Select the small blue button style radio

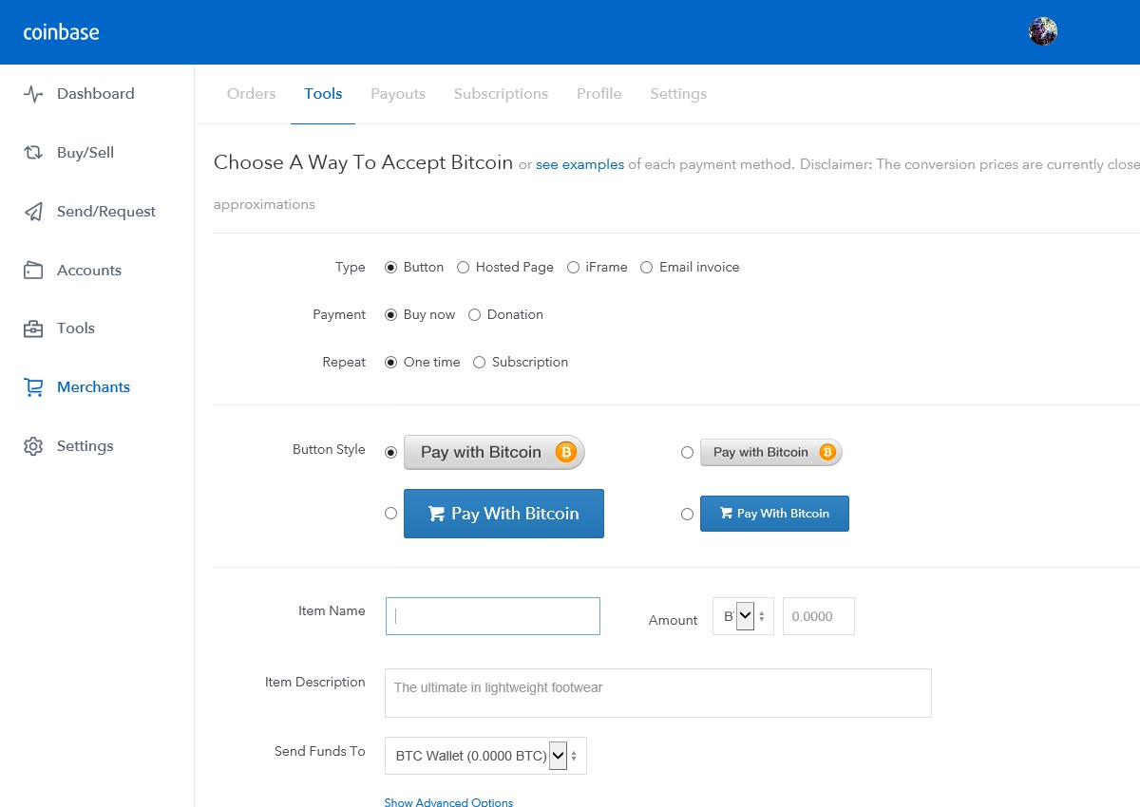click(687, 515)
